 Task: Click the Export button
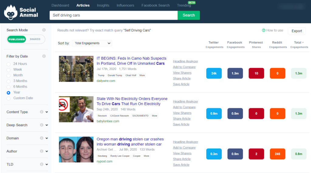click(297, 31)
